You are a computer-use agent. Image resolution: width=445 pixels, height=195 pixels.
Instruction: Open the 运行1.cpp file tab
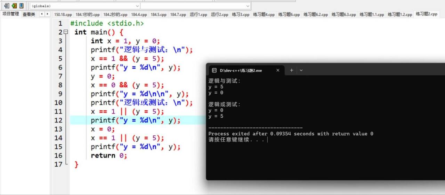coord(199,15)
